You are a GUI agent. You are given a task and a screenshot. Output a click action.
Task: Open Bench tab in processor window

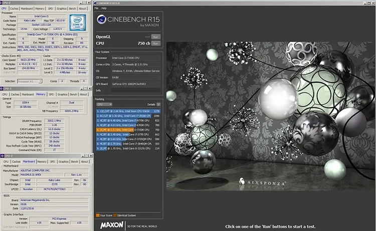coord(72,9)
